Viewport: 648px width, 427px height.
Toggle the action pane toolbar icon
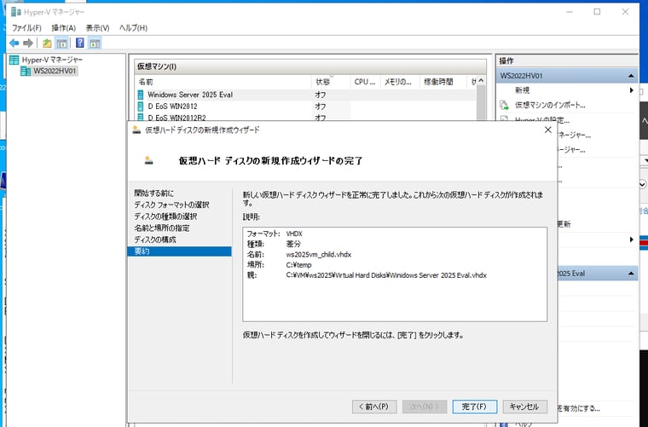95,43
